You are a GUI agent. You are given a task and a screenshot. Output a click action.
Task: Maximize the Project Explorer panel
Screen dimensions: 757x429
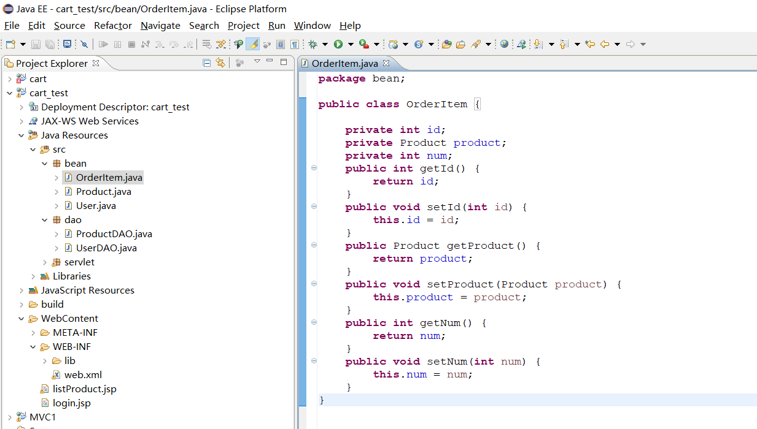[284, 62]
